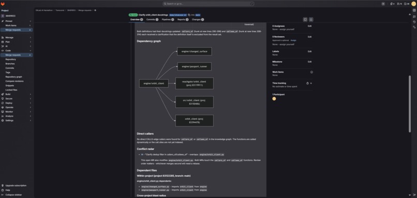Click the second icon in the right edge panel
The image size is (417, 198).
pyautogui.click(x=414, y=17)
